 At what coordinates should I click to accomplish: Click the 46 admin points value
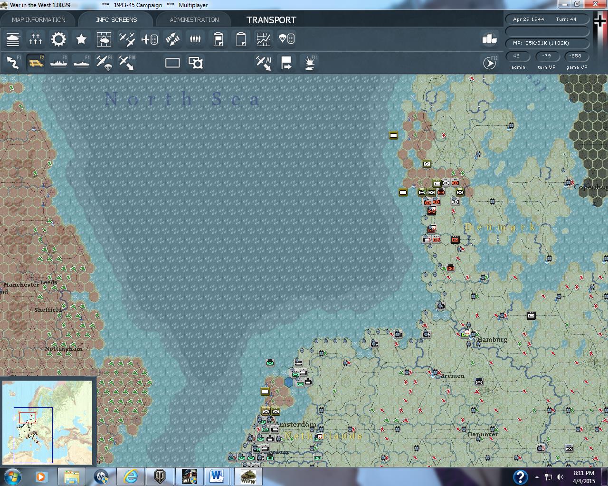517,56
